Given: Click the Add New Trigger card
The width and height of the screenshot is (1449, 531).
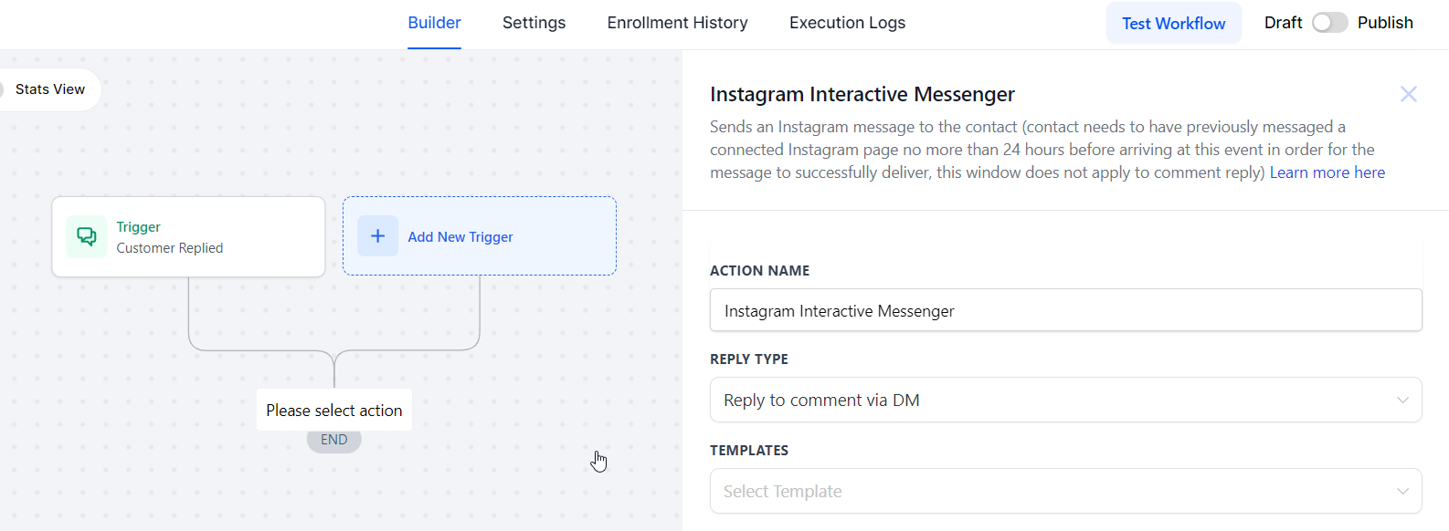Looking at the screenshot, I should [x=479, y=235].
